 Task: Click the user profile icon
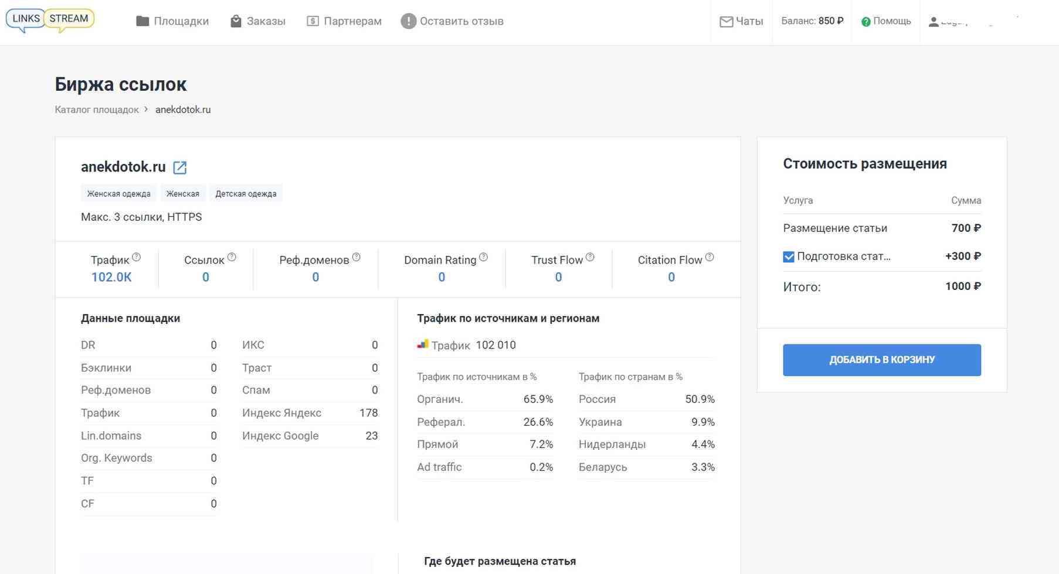pyautogui.click(x=934, y=22)
